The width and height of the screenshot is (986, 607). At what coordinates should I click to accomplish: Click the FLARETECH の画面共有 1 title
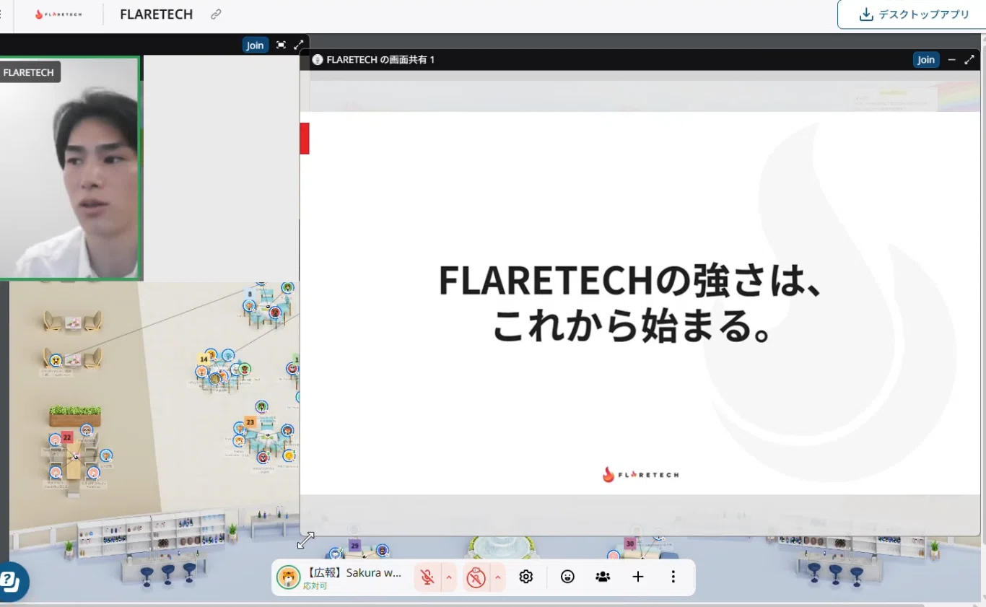380,60
